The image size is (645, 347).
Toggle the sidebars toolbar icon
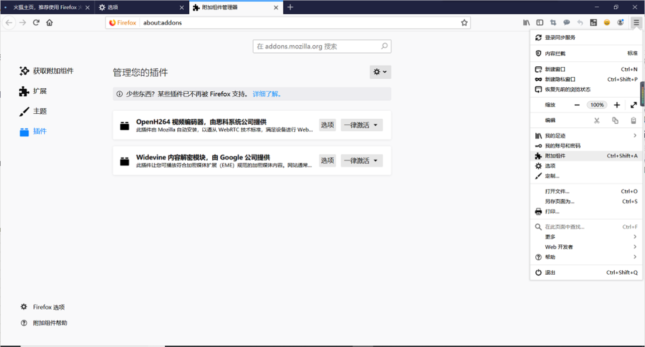540,22
